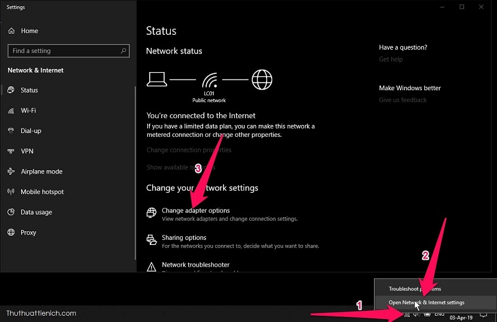Click the search magnifier in Find a setting
497x322 pixels.
pos(124,51)
